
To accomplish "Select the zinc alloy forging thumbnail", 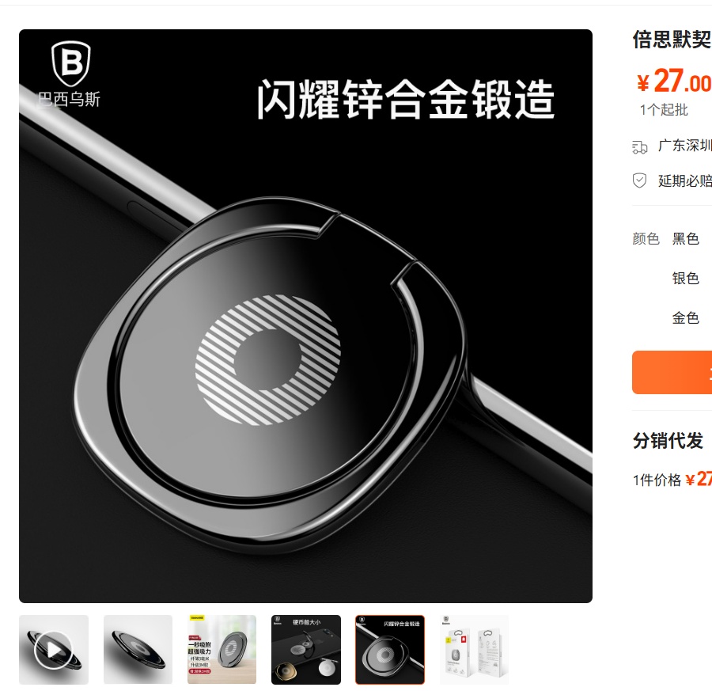I will pyautogui.click(x=390, y=650).
